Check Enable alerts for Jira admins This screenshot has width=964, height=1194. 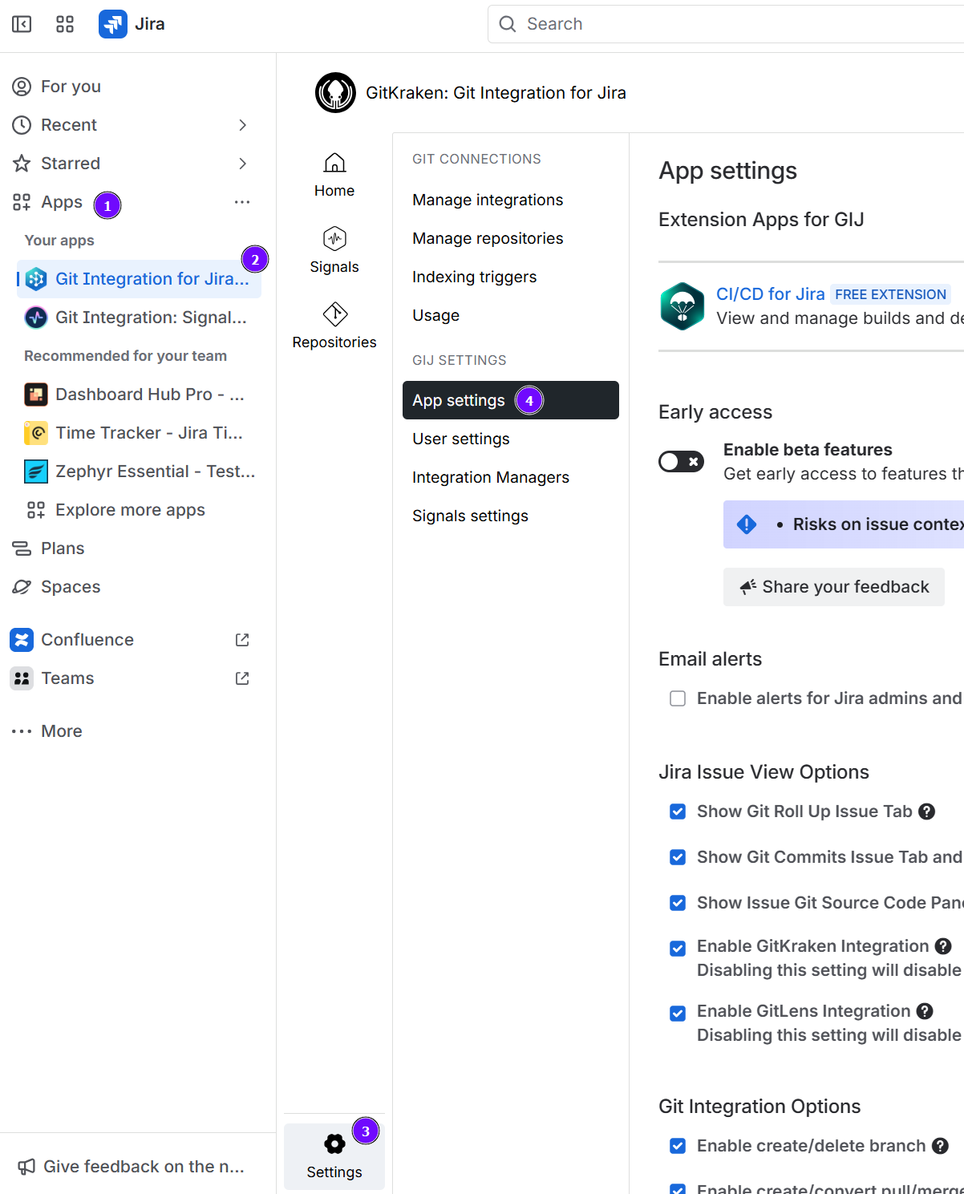pyautogui.click(x=678, y=698)
